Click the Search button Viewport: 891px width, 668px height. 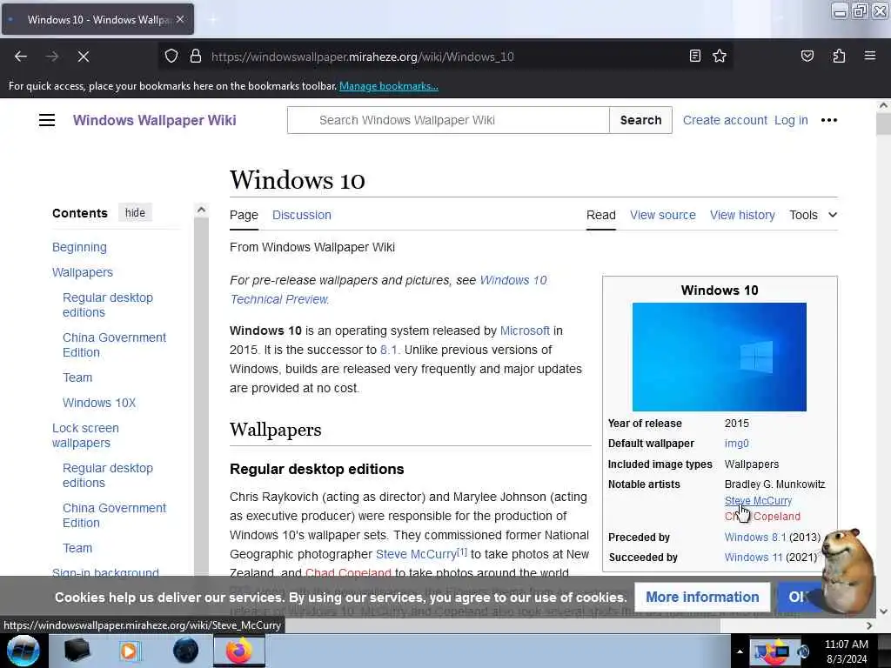pos(640,120)
